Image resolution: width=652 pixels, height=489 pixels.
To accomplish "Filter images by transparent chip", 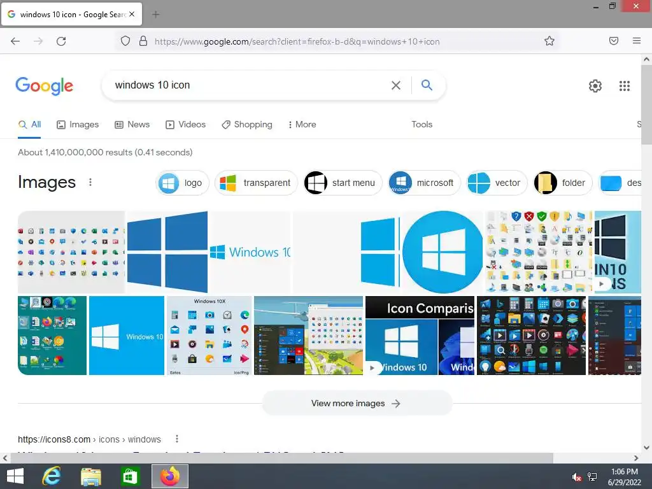I will (256, 183).
